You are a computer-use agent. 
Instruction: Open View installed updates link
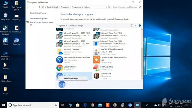39,19
